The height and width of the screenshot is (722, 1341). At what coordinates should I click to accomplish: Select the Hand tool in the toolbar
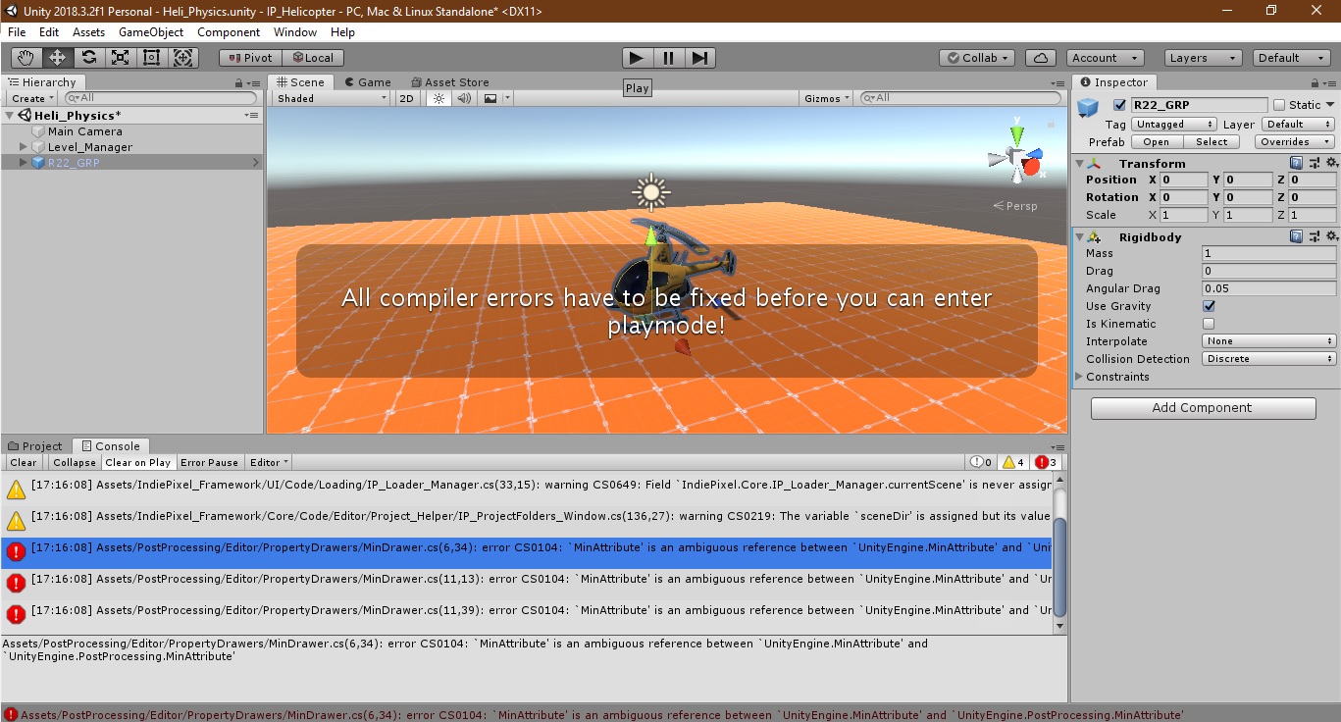25,57
